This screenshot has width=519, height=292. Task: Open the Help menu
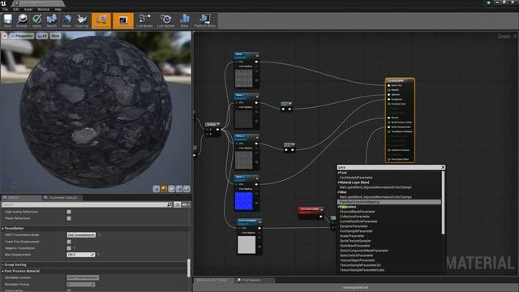58,9
